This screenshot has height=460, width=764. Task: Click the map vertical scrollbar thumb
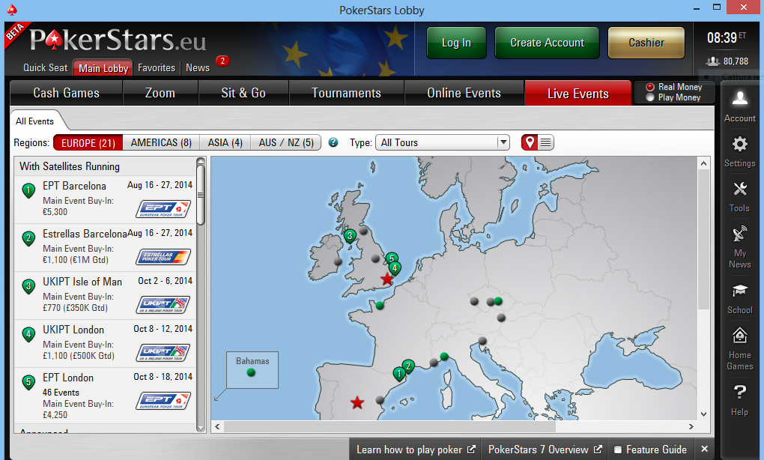coord(703,239)
